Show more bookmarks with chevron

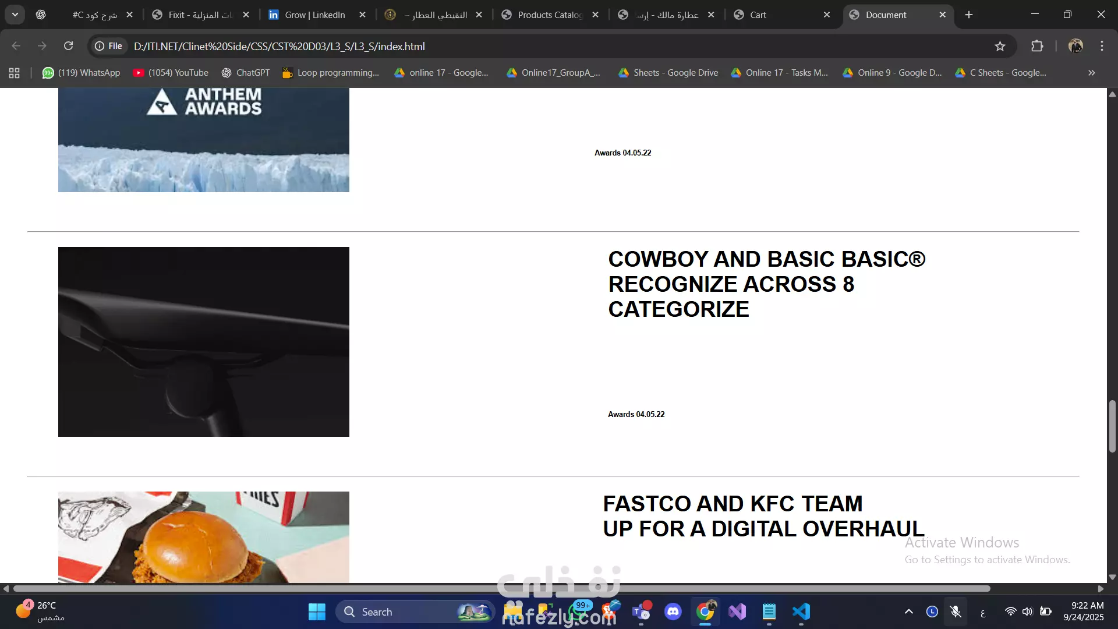click(x=1091, y=73)
